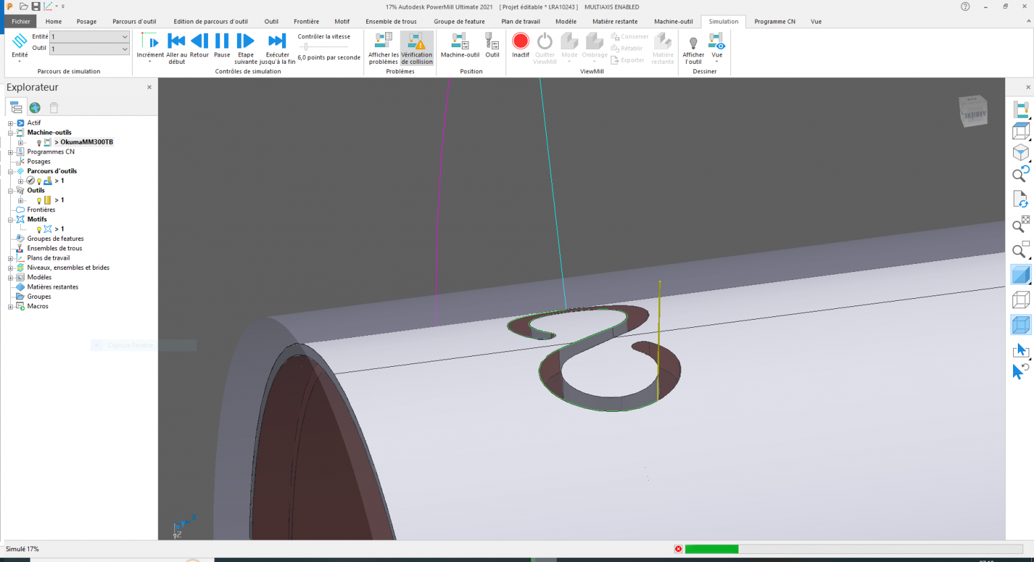Click the save icon in quick access toolbar
1034x562 pixels.
(x=36, y=6)
